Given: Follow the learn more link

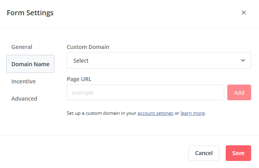Looking at the screenshot, I should (x=193, y=113).
